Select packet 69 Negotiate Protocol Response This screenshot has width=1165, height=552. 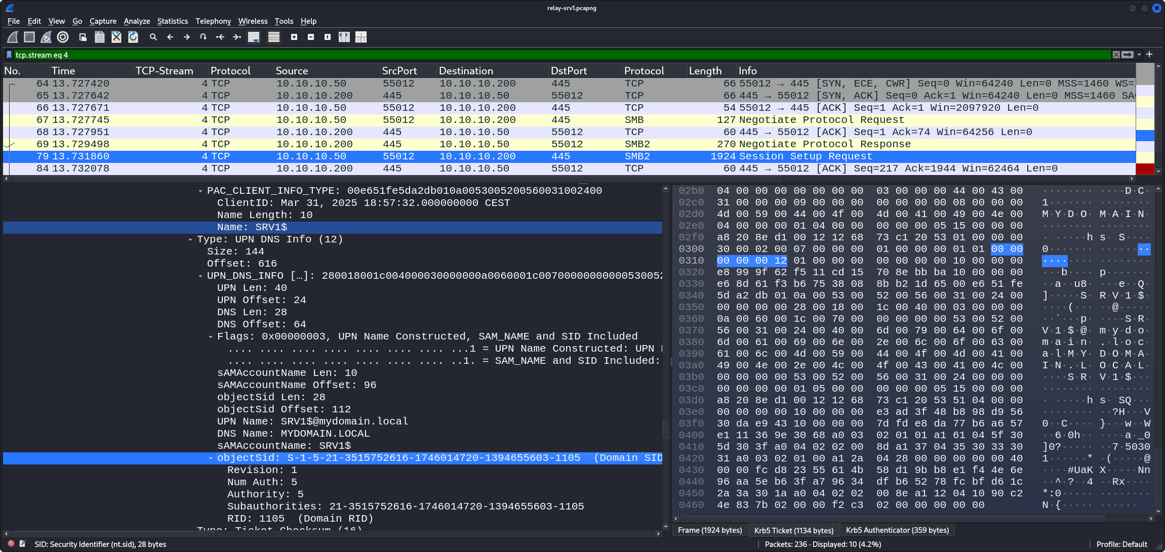(x=569, y=144)
